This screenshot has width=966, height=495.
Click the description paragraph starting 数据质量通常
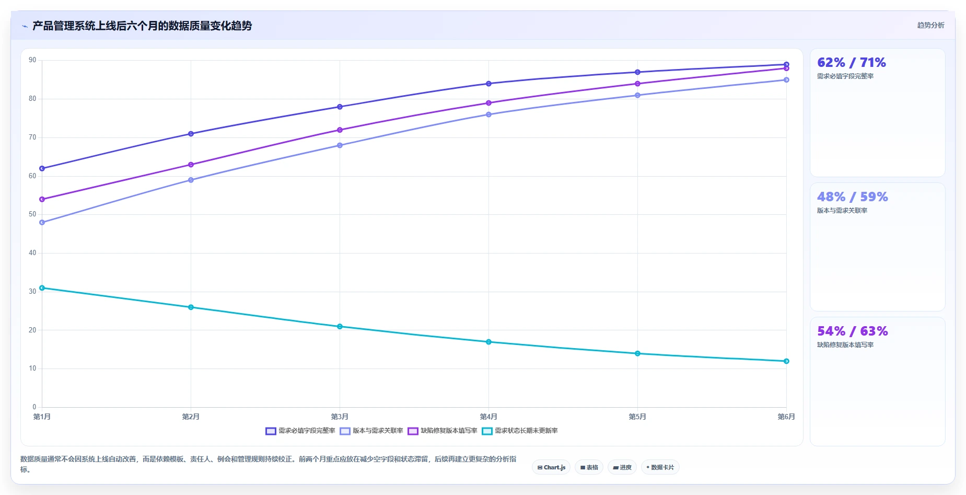269,464
